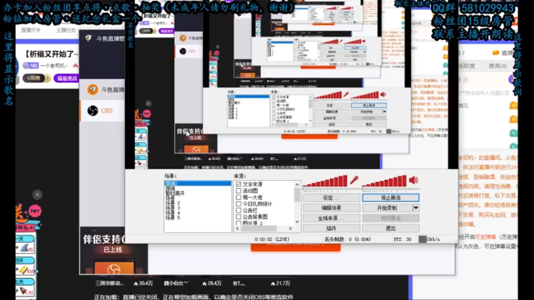Click the flame icon beside 21.7万
The width and height of the screenshot is (534, 300).
(273, 283)
